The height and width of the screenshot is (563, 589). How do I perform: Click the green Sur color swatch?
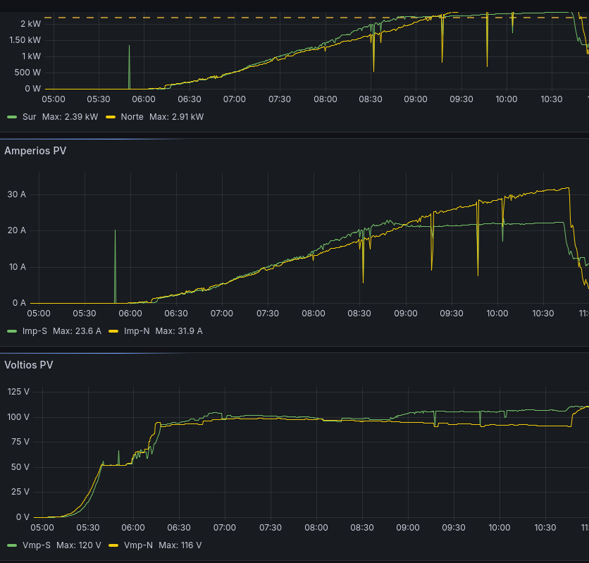pyautogui.click(x=12, y=117)
